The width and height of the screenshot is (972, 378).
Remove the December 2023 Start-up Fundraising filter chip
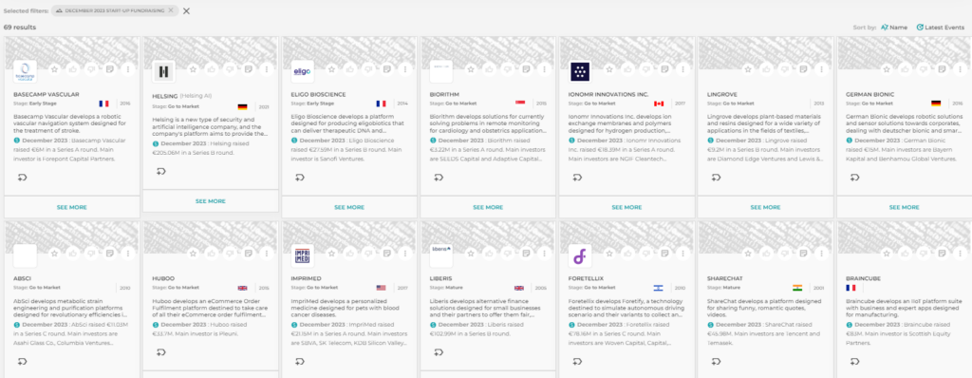[x=171, y=10]
